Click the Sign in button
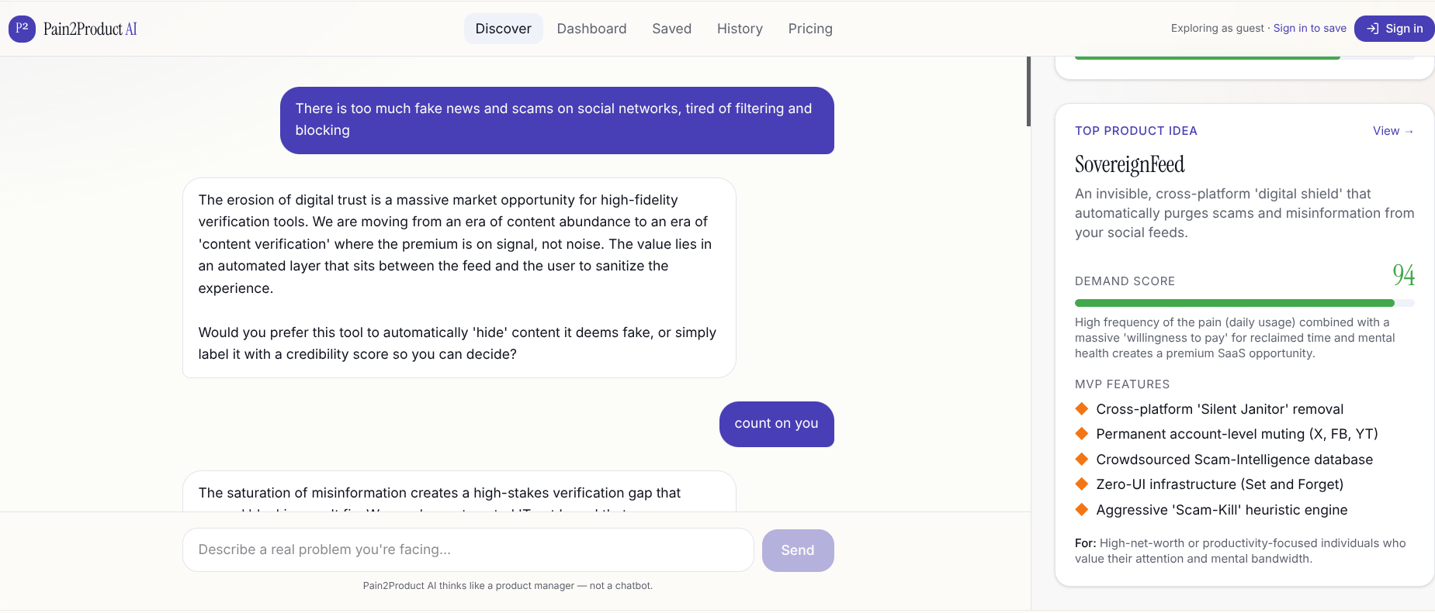The width and height of the screenshot is (1435, 613). (1394, 29)
